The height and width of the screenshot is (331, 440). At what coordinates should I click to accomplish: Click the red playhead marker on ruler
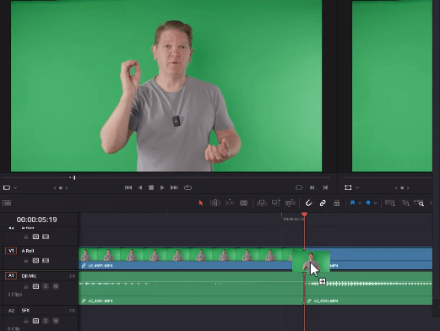(x=304, y=214)
